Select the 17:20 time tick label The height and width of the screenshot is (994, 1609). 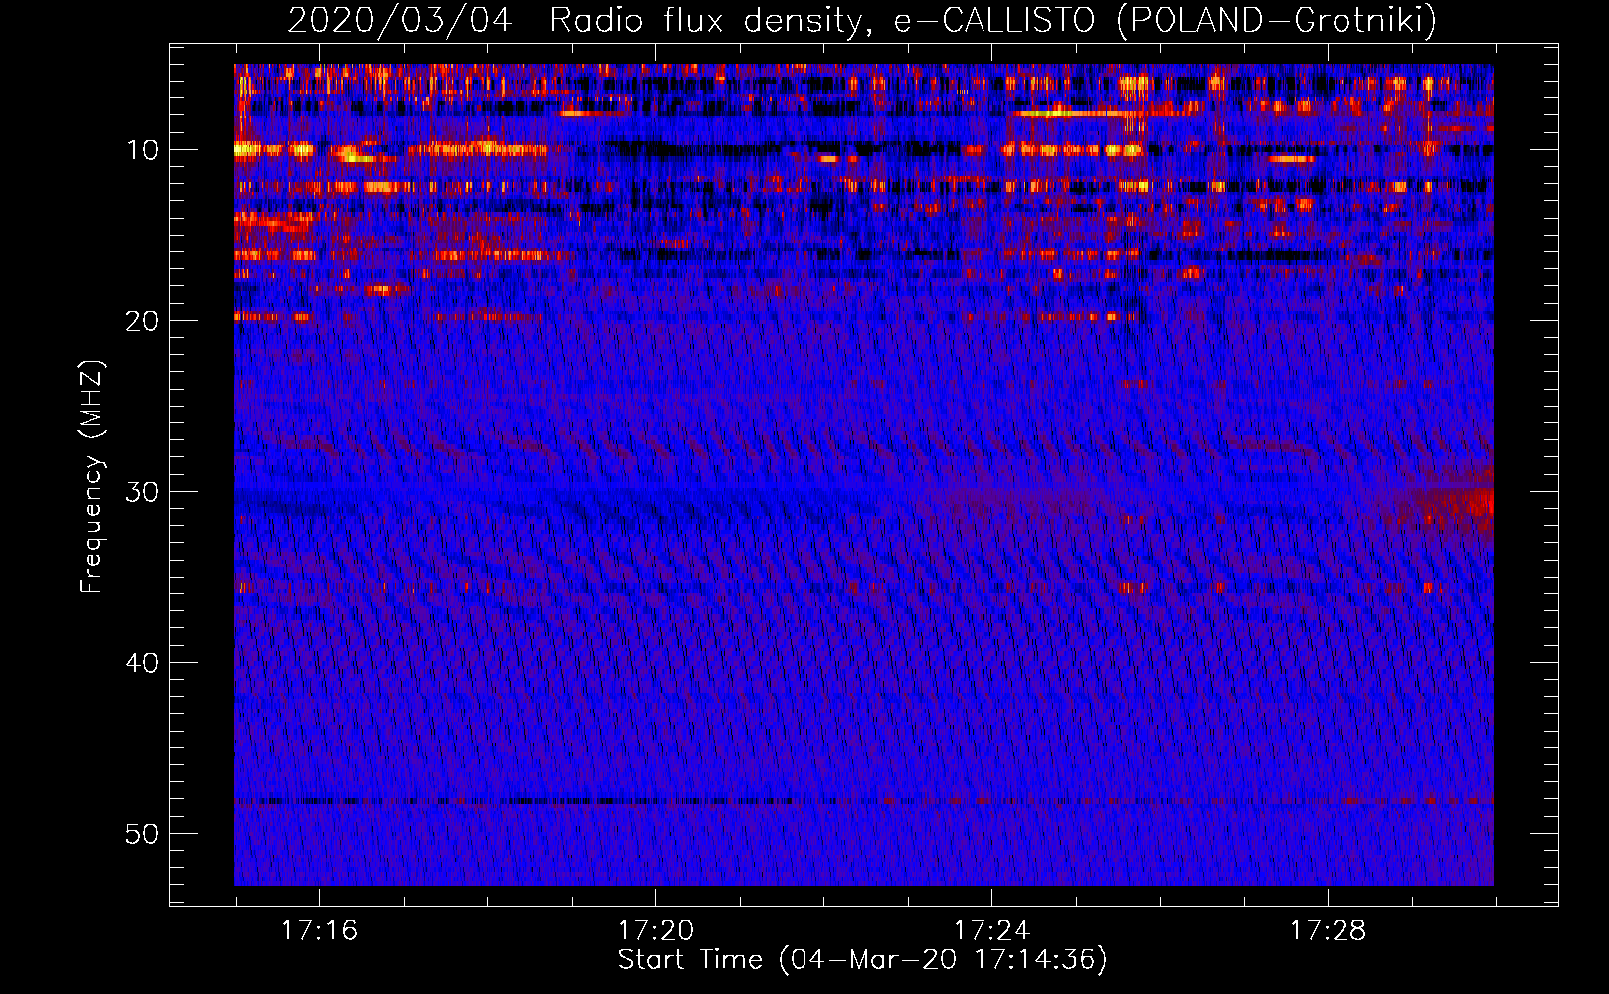click(655, 931)
